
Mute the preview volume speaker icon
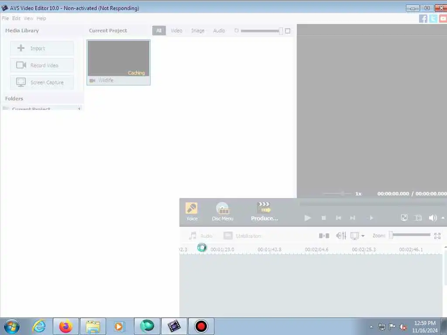point(433,218)
